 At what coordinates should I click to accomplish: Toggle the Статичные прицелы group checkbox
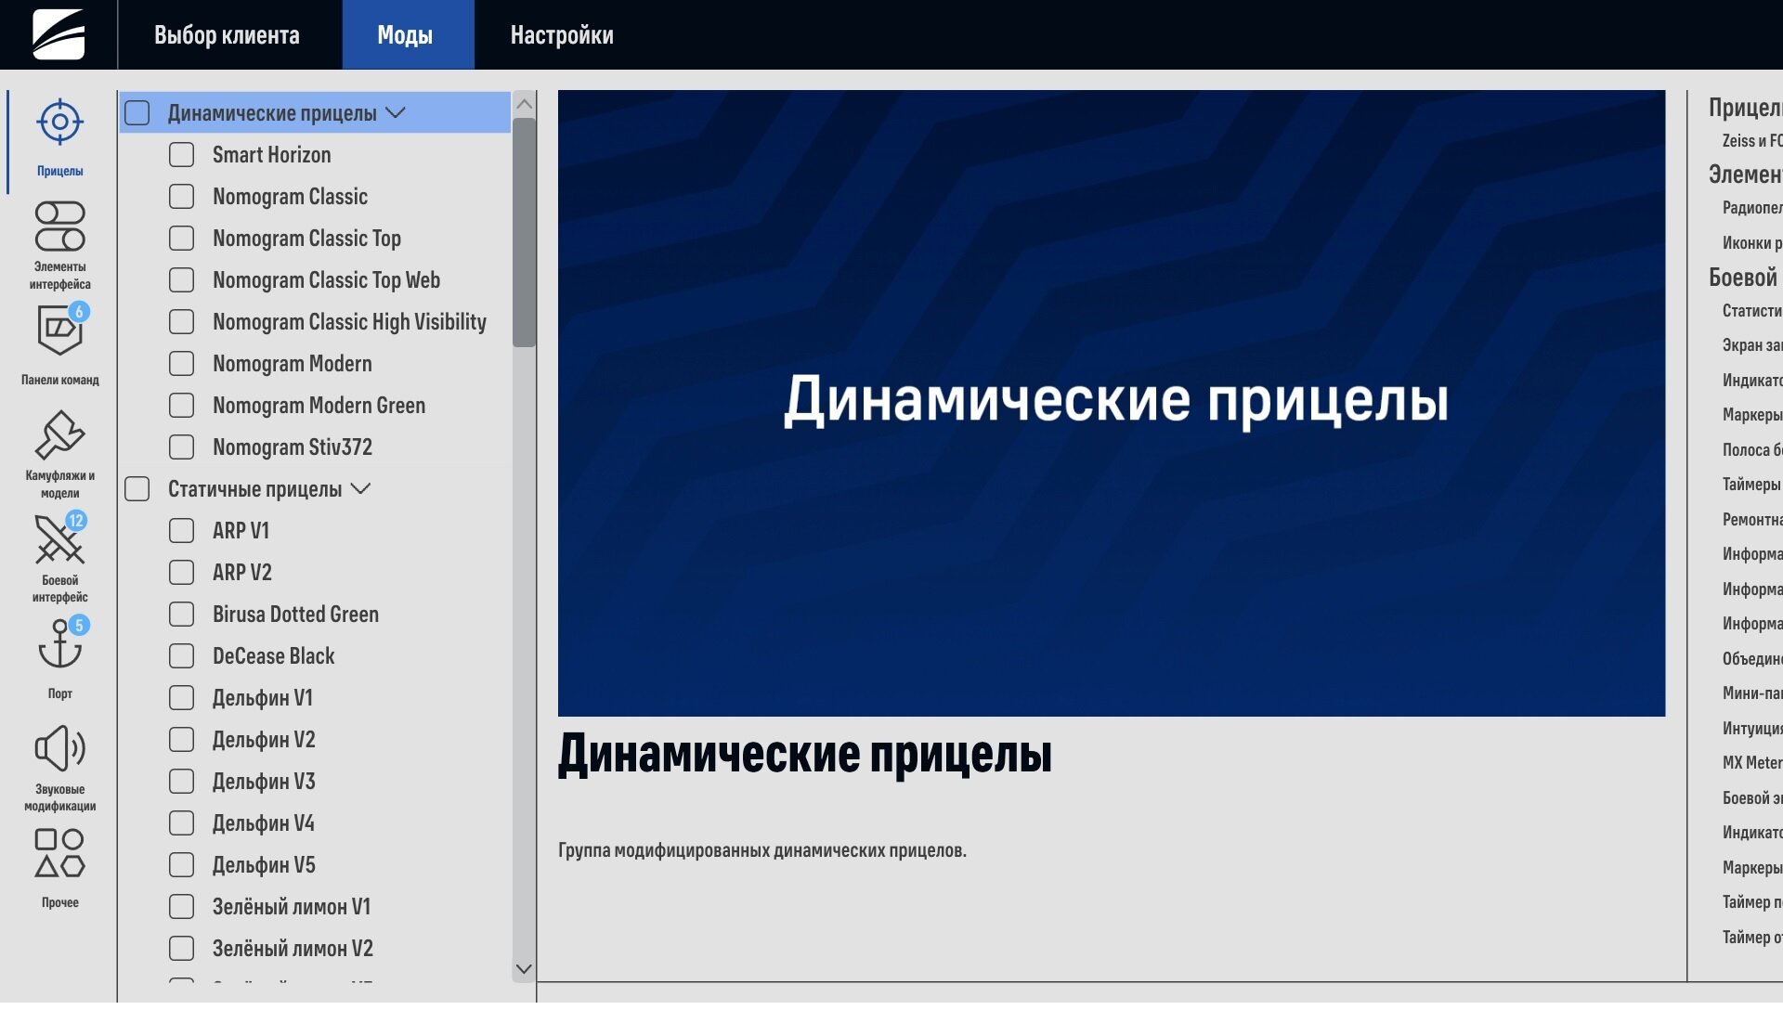[x=137, y=489]
